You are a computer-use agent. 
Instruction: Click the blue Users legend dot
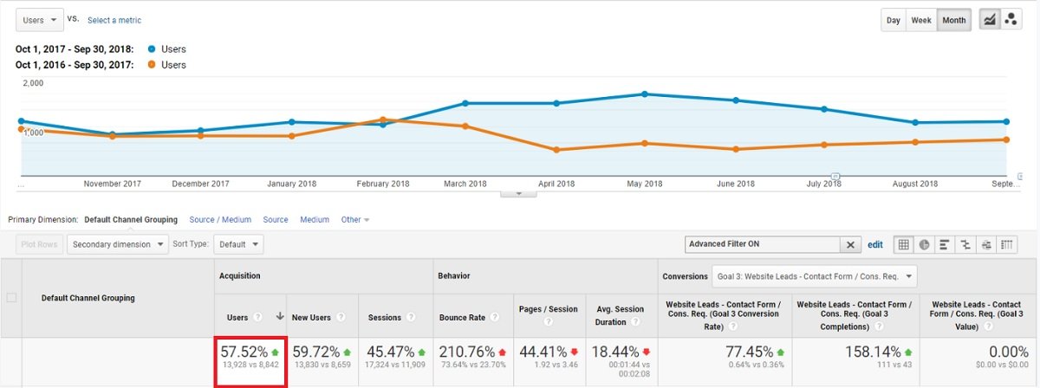[153, 49]
